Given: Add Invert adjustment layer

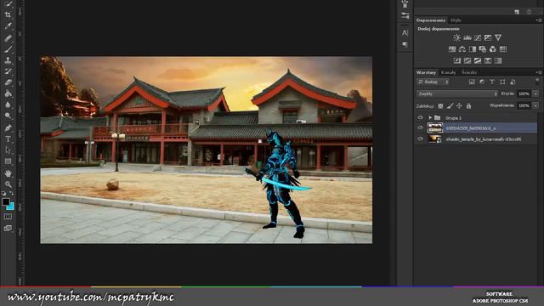Looking at the screenshot, I should click(457, 60).
